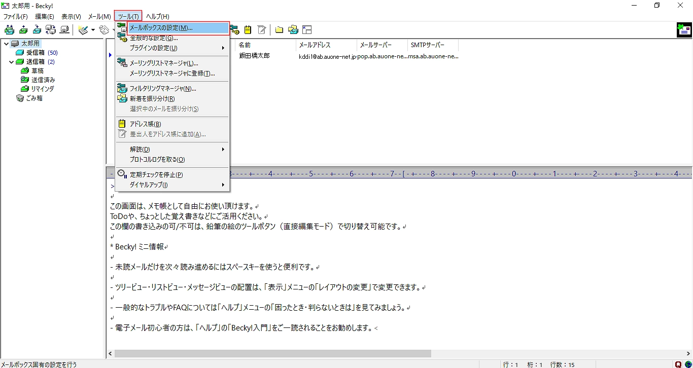Open the yellow address book toolbar icon
Image resolution: width=693 pixels, height=368 pixels.
[248, 30]
